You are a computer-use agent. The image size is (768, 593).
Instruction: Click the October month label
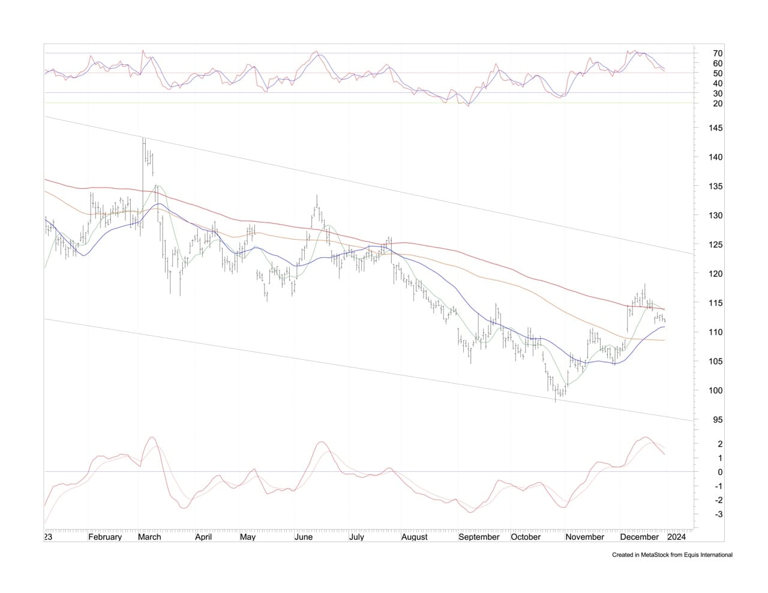pyautogui.click(x=526, y=537)
